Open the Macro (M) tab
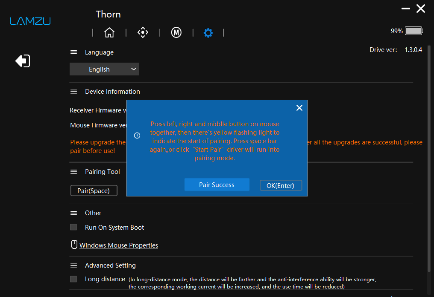The image size is (434, 297). (176, 32)
